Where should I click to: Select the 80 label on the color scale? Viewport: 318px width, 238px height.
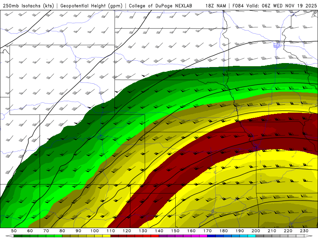tap(62, 231)
